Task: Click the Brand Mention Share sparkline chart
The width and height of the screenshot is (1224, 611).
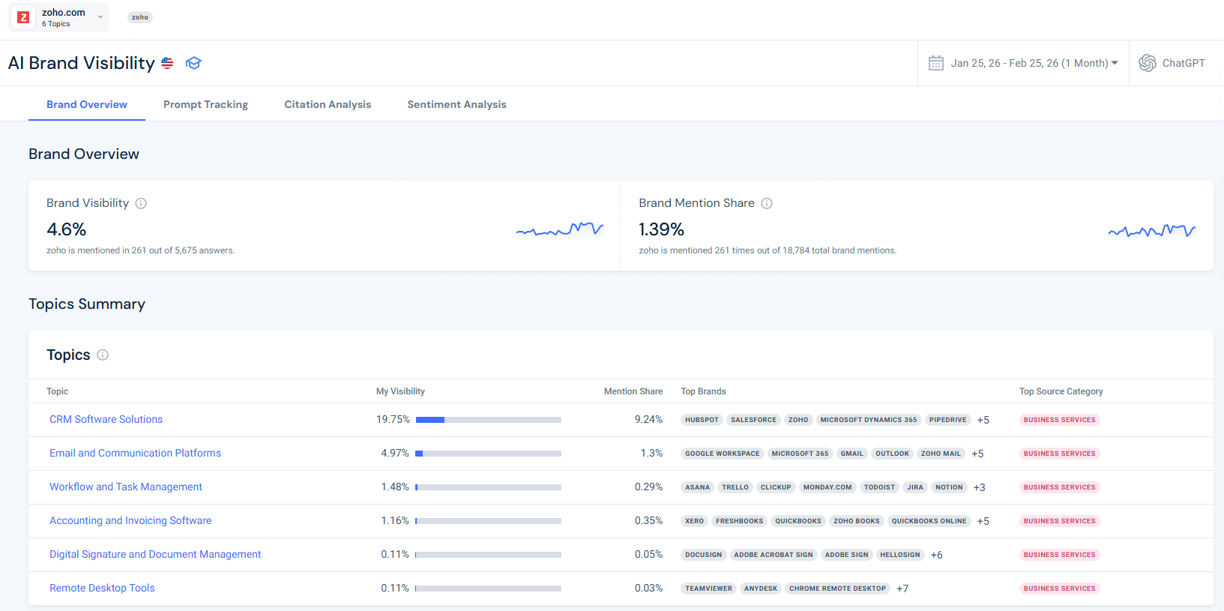Action: [x=1152, y=231]
